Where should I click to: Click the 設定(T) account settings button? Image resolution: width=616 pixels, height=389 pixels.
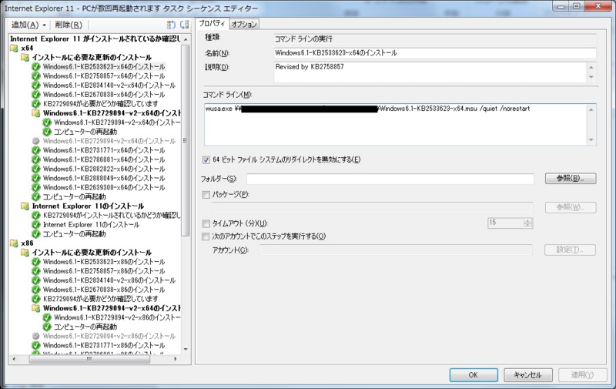click(x=570, y=250)
